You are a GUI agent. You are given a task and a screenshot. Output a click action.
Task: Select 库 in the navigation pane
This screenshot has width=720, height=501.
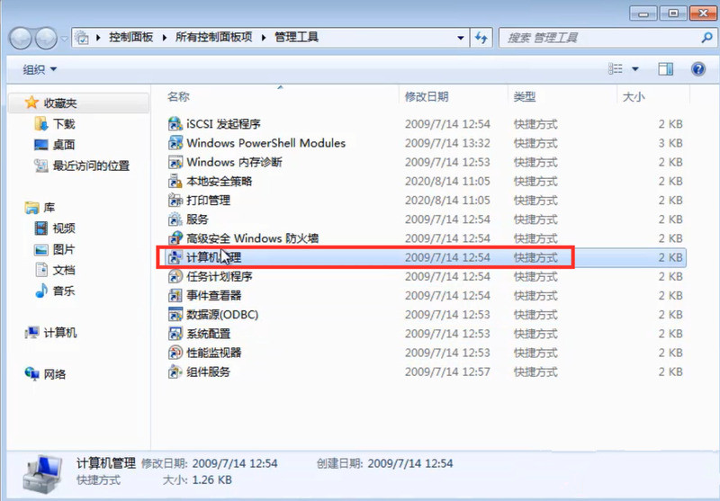point(49,208)
